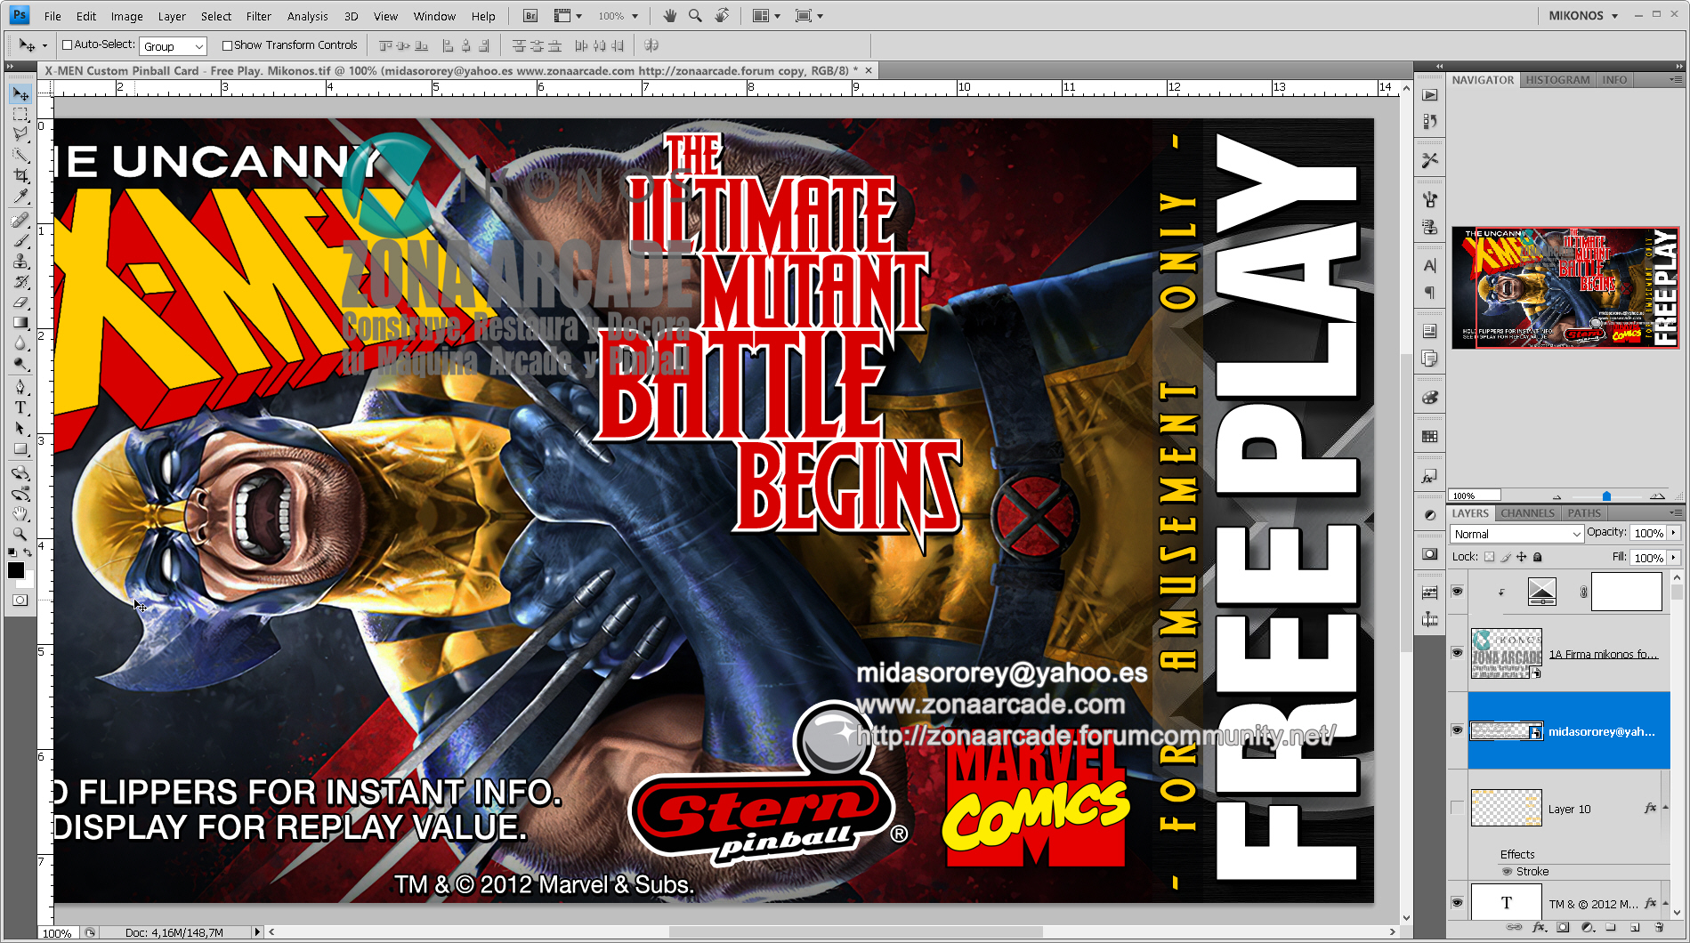The height and width of the screenshot is (943, 1690).
Task: Select the History Brush tool
Action: [x=20, y=282]
